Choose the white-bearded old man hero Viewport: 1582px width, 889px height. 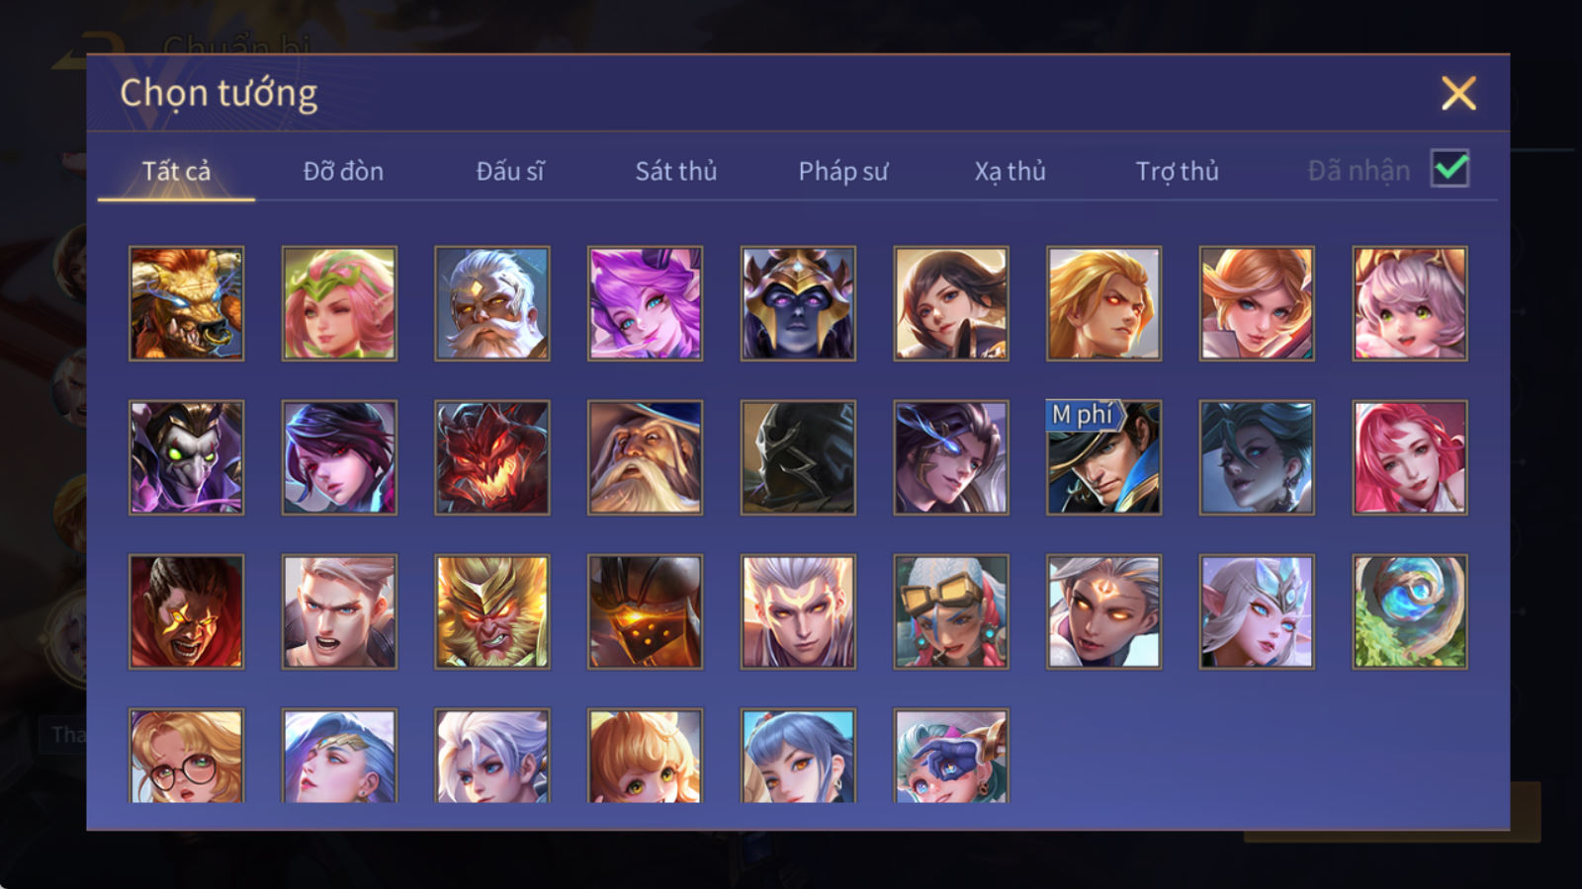coord(491,303)
